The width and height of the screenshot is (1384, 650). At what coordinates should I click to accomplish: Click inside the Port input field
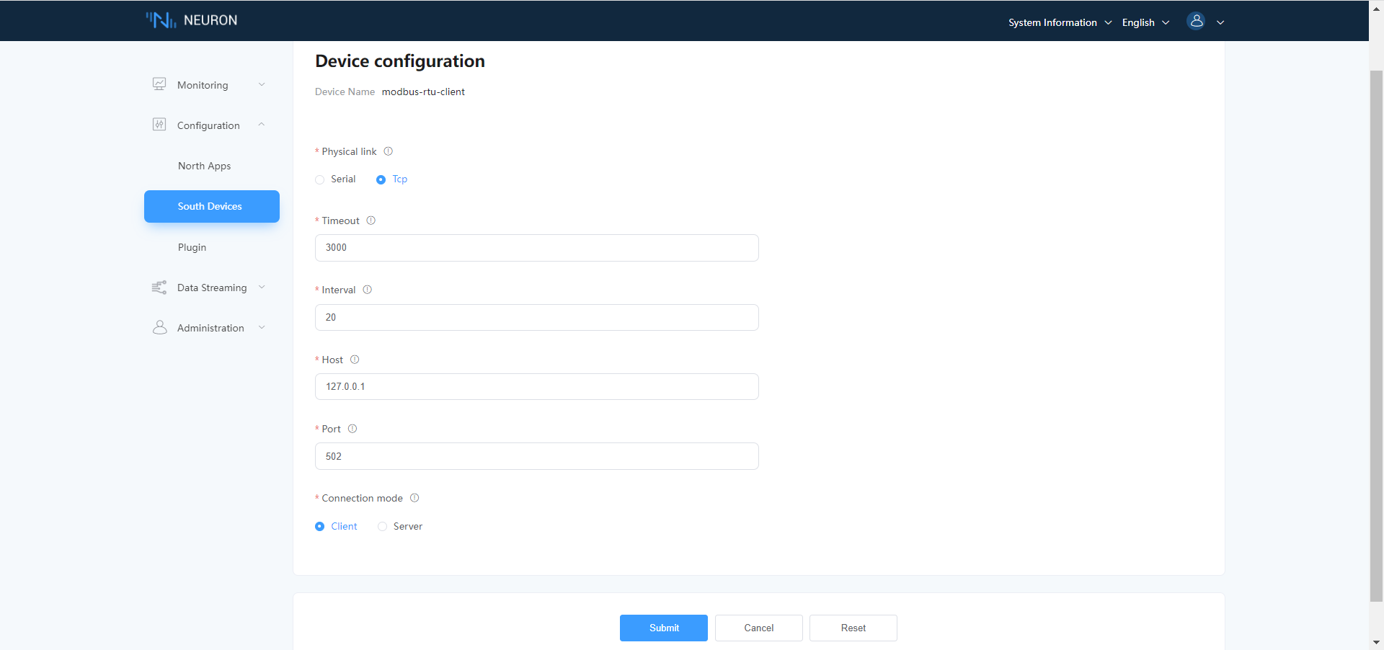[536, 456]
